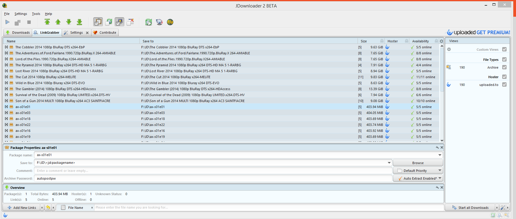Open arrow menu beside Start all Downloads
Screen dimensions: 516x219
pos(497,207)
